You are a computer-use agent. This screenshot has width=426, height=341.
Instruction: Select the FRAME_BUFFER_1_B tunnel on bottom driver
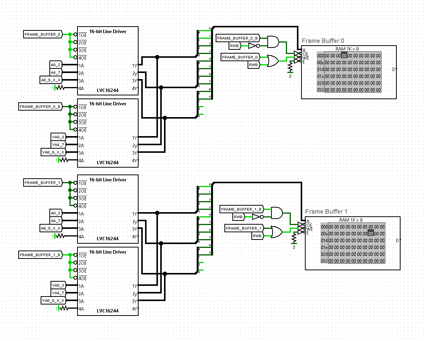40,255
